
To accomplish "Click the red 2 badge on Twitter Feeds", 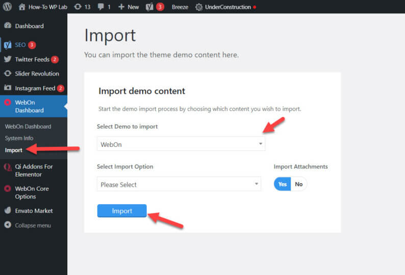I will pos(55,60).
